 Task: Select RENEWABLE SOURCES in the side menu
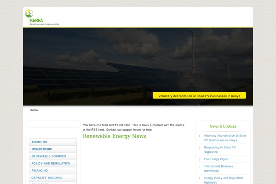[x=53, y=156]
